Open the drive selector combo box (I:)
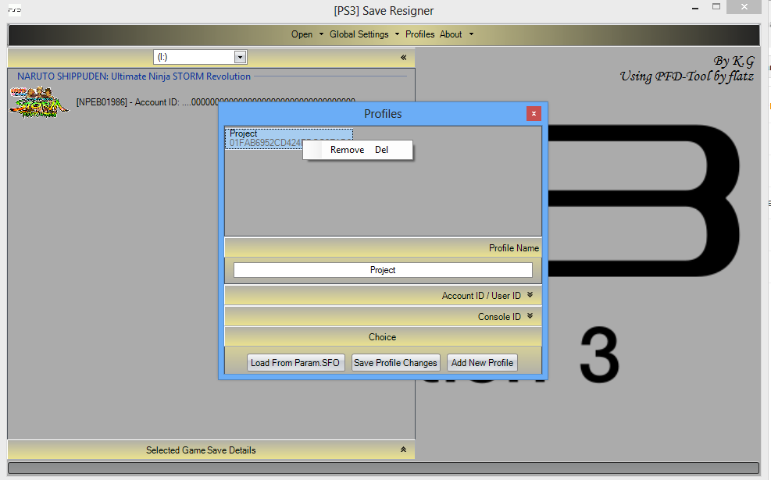771x480 pixels. [200, 57]
